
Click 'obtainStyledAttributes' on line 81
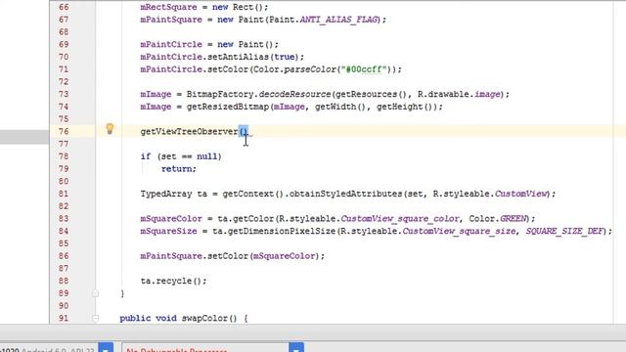click(x=346, y=194)
